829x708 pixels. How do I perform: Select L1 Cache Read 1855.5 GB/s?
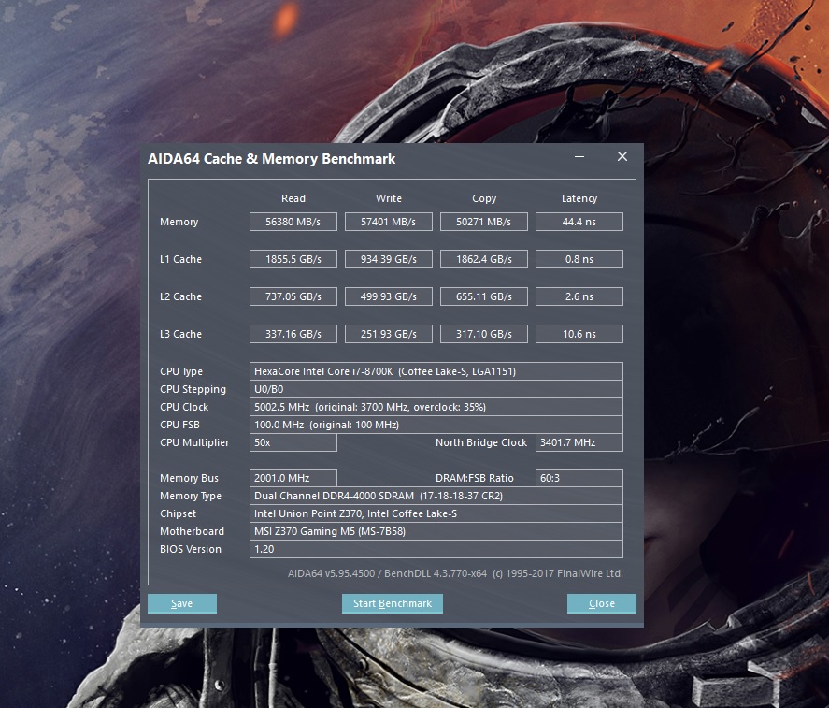(x=293, y=259)
